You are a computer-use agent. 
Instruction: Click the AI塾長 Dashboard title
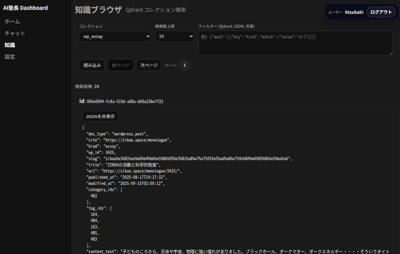[25, 8]
